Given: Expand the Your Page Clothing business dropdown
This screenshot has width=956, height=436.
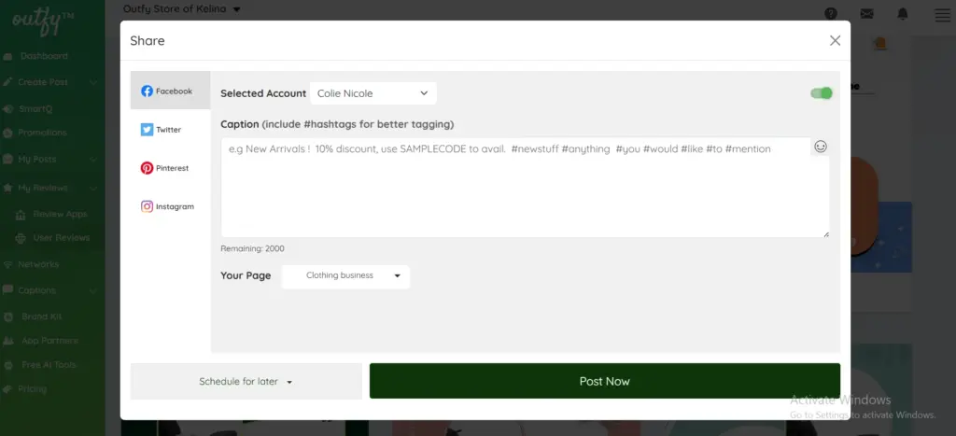Looking at the screenshot, I should pos(345,276).
